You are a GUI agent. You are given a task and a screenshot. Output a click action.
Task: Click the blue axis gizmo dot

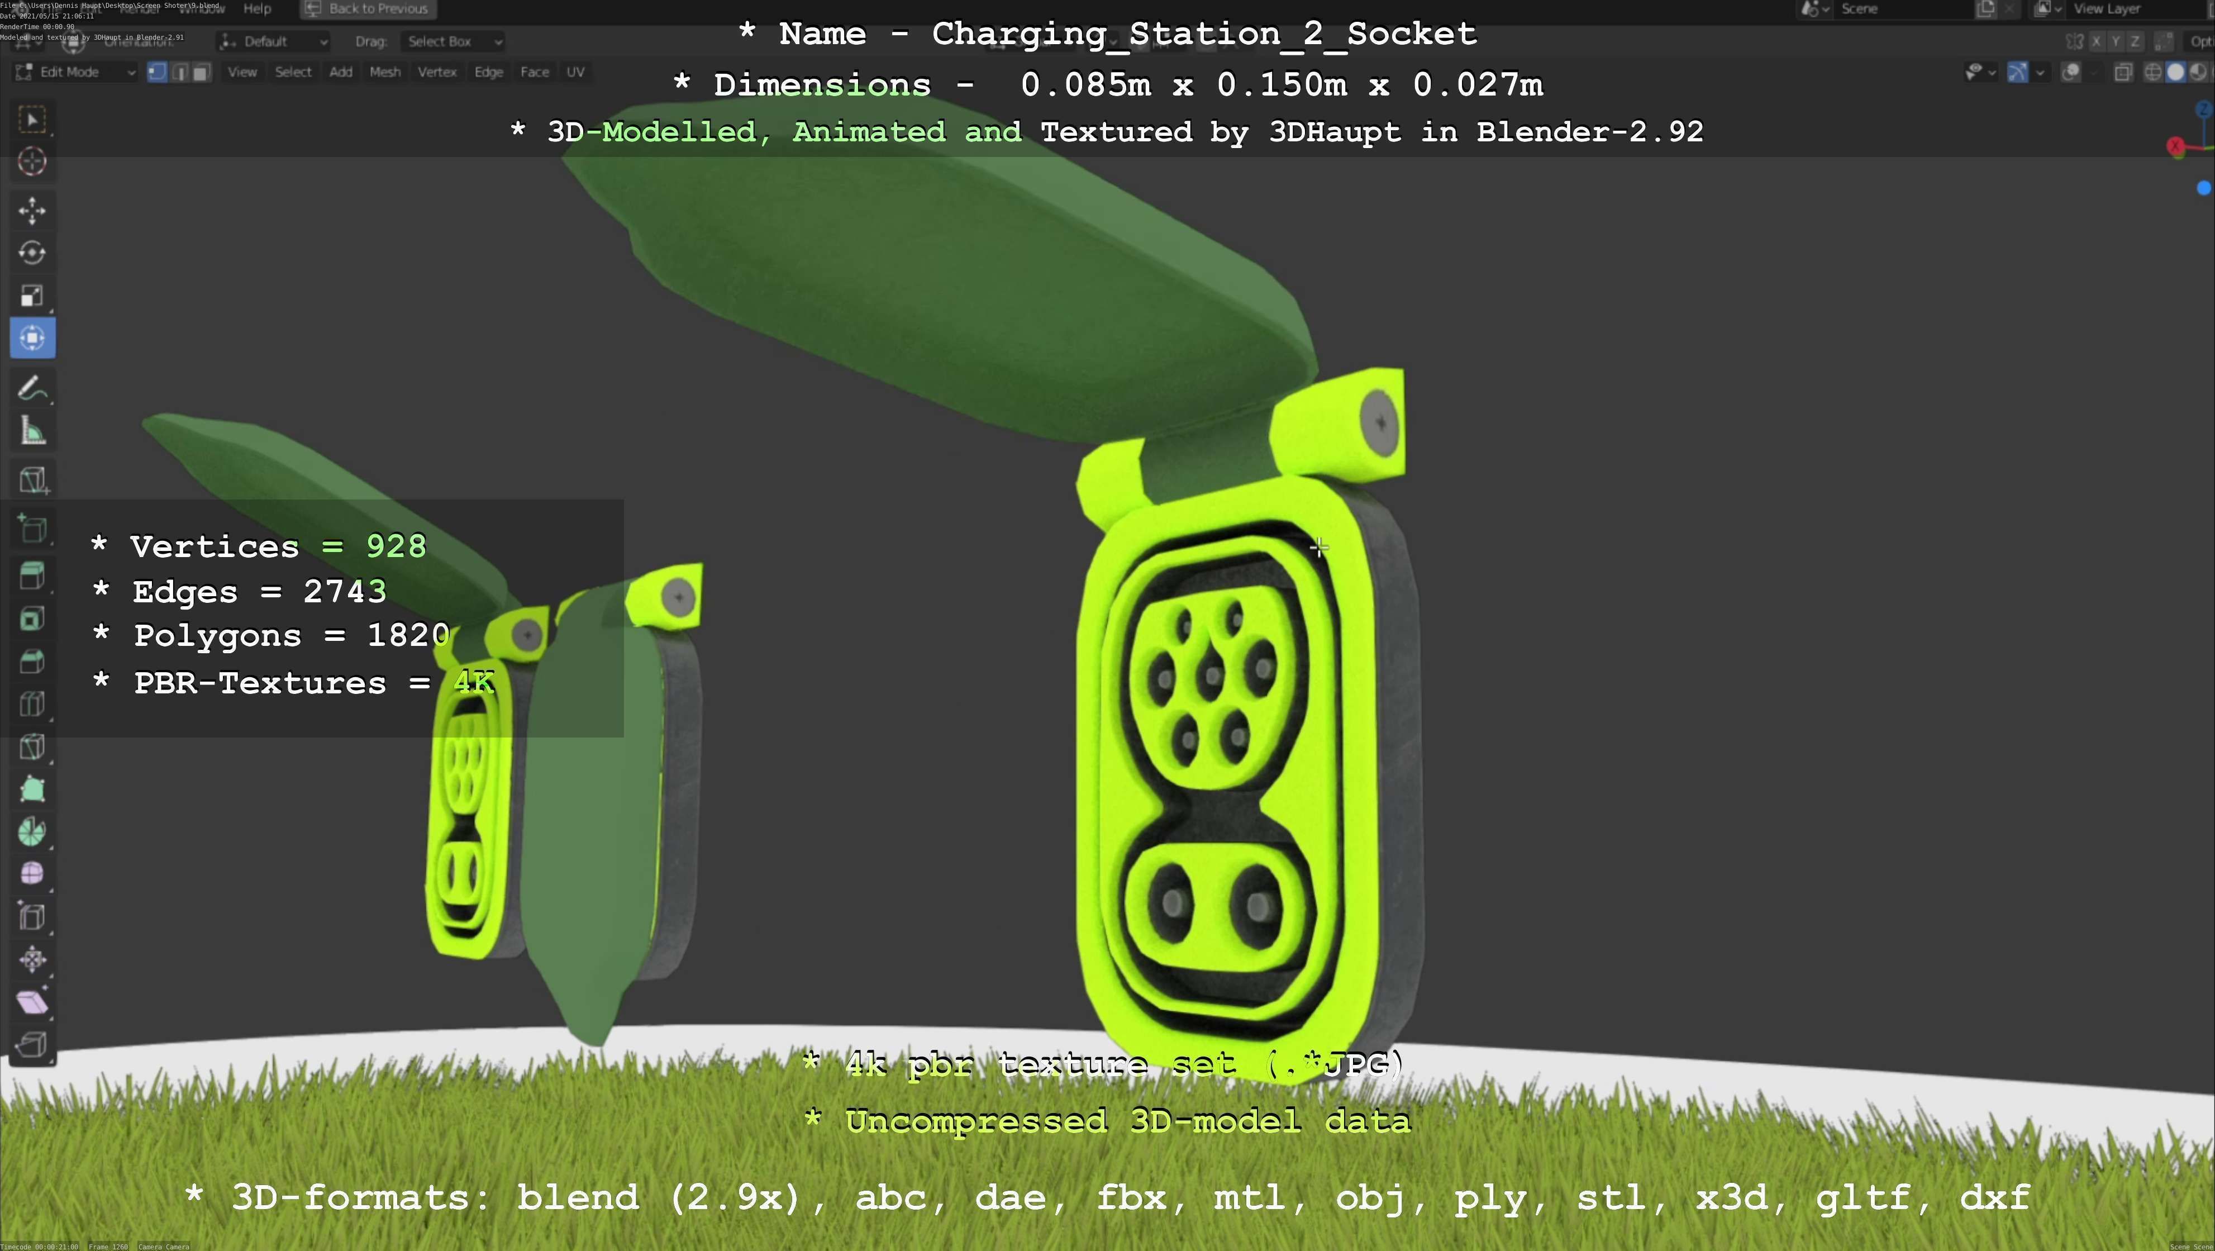(2204, 188)
